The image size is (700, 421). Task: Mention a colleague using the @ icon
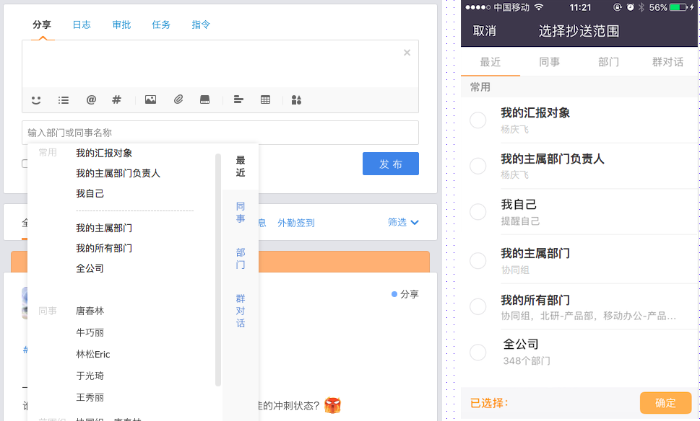pyautogui.click(x=91, y=99)
